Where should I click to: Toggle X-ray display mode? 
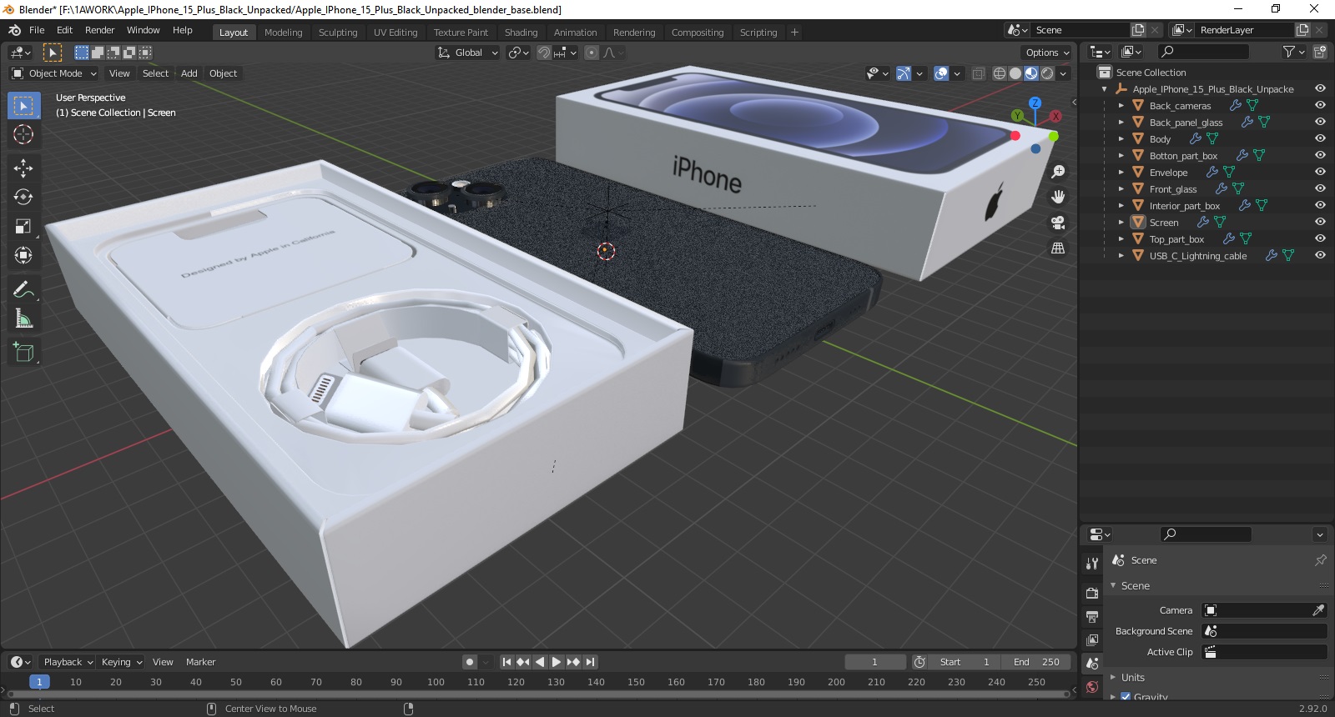click(978, 73)
